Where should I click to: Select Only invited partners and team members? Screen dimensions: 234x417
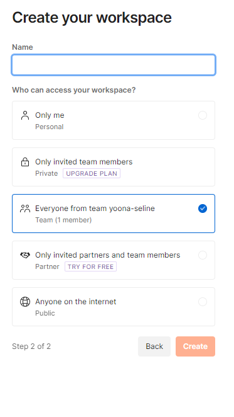pyautogui.click(x=114, y=260)
